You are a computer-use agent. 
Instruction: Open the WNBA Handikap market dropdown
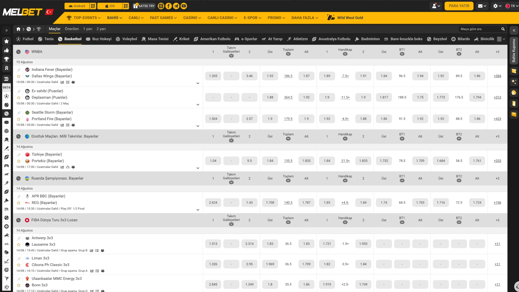pos(345,54)
